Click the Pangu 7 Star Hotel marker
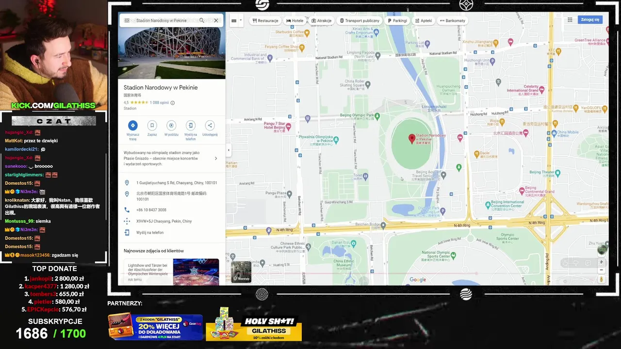Viewport: 621px width, 349px height. coord(289,127)
